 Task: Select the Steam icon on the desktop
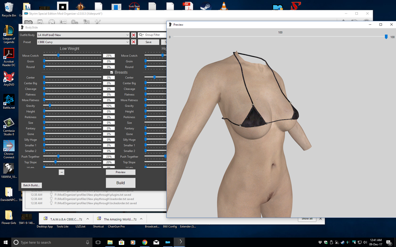point(205,6)
